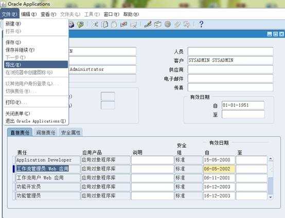Open the 工具 menu
This screenshot has width=285, height=218.
[x=92, y=14]
